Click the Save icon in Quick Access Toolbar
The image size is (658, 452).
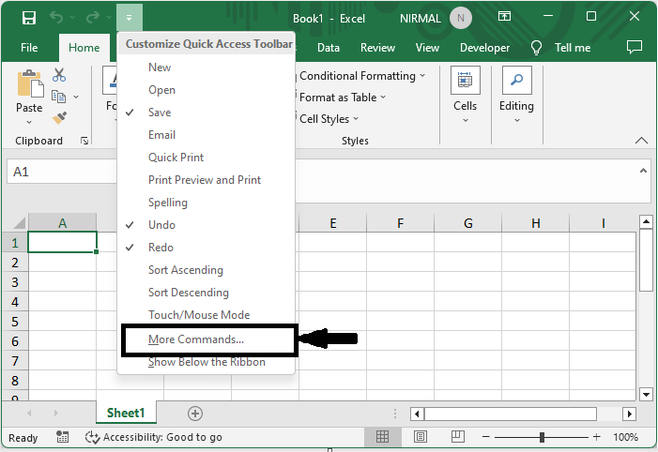coord(29,18)
